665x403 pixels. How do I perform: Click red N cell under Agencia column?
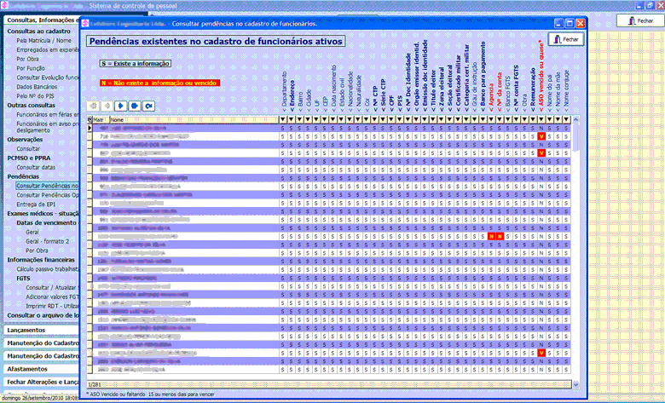(491, 237)
